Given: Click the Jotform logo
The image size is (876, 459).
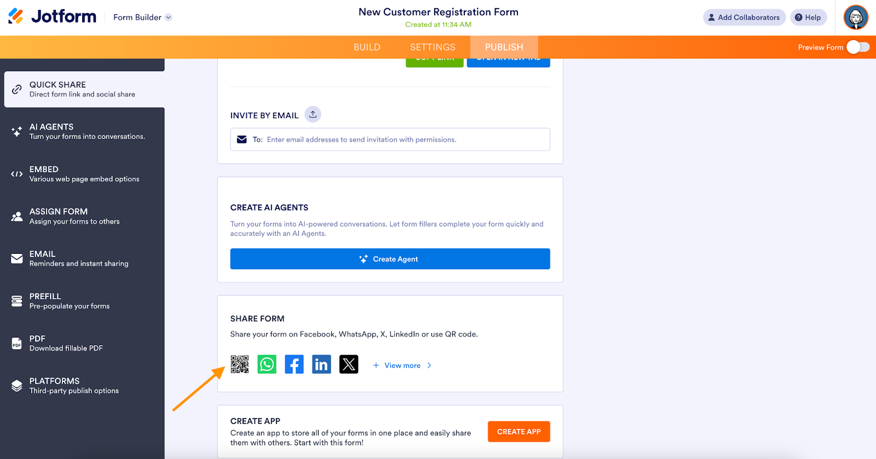Looking at the screenshot, I should tap(53, 17).
